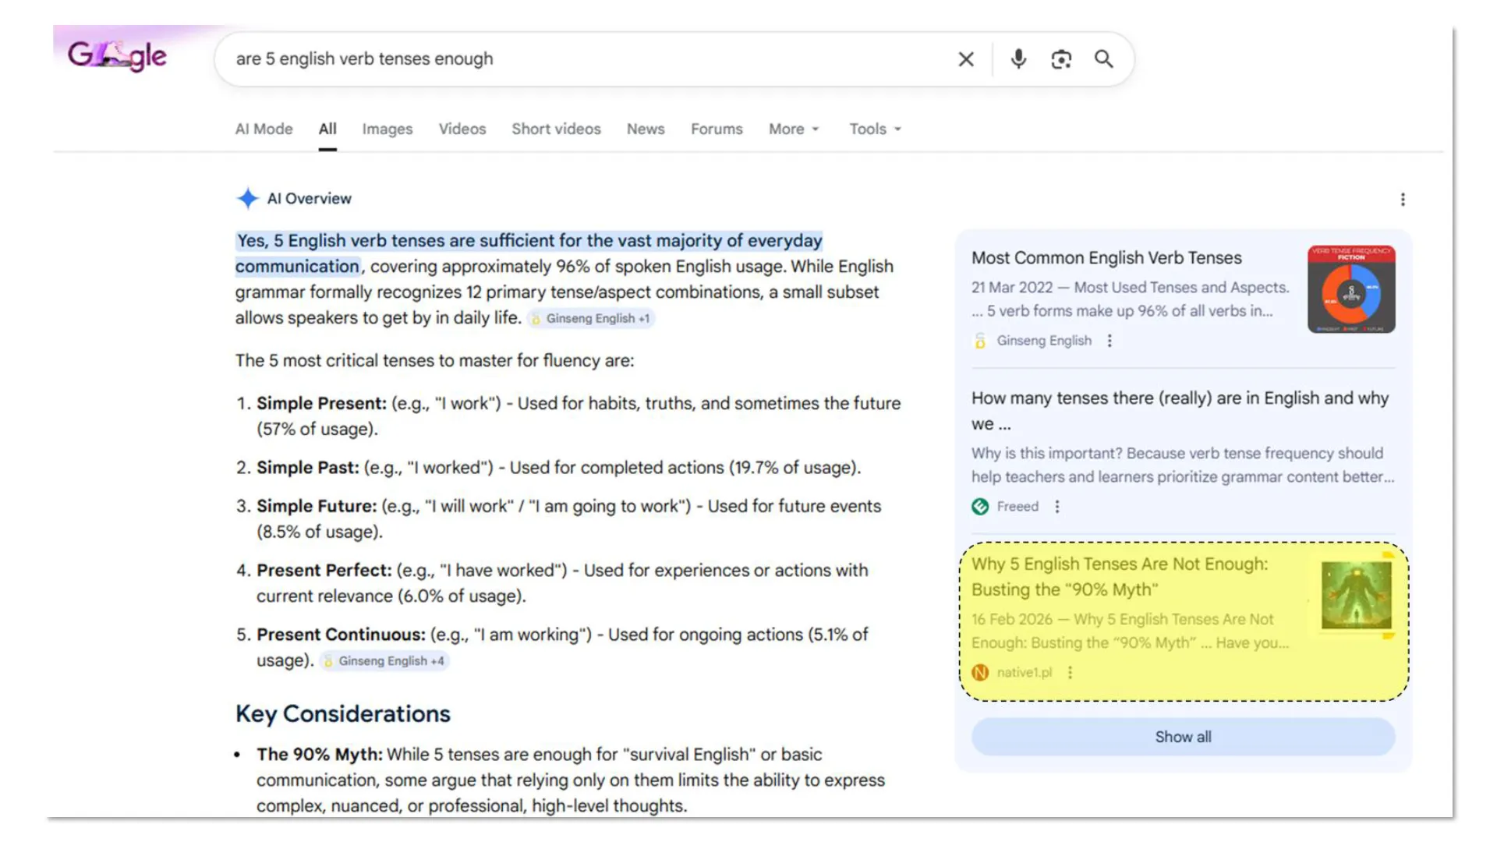This screenshot has height=842, width=1497.
Task: Click the AI Overview sparkle icon
Action: 247,198
